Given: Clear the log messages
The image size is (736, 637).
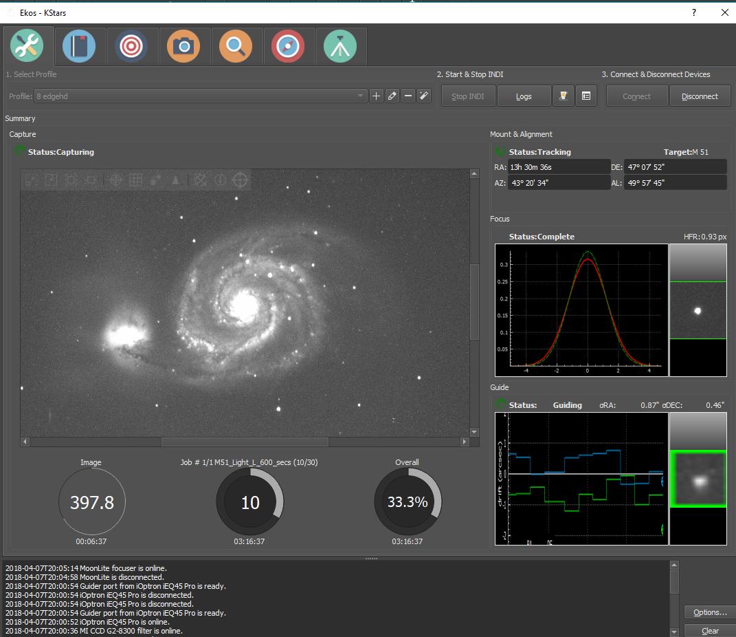Looking at the screenshot, I should pyautogui.click(x=710, y=631).
